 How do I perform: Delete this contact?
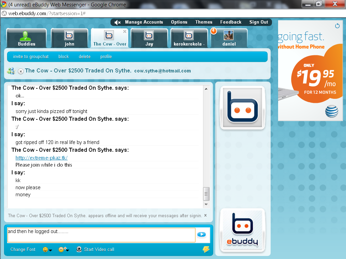click(x=84, y=57)
